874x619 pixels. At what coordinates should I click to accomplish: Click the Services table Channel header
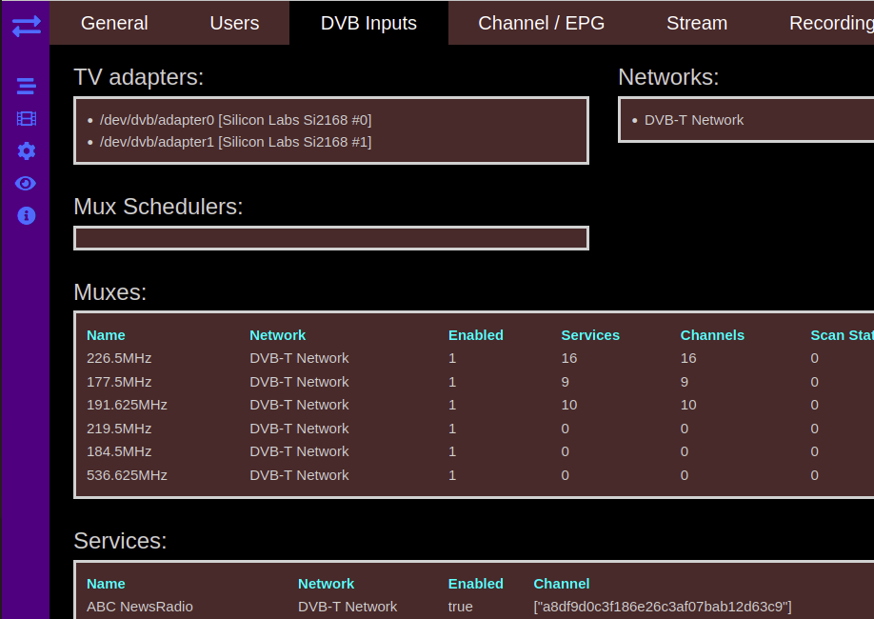562,584
